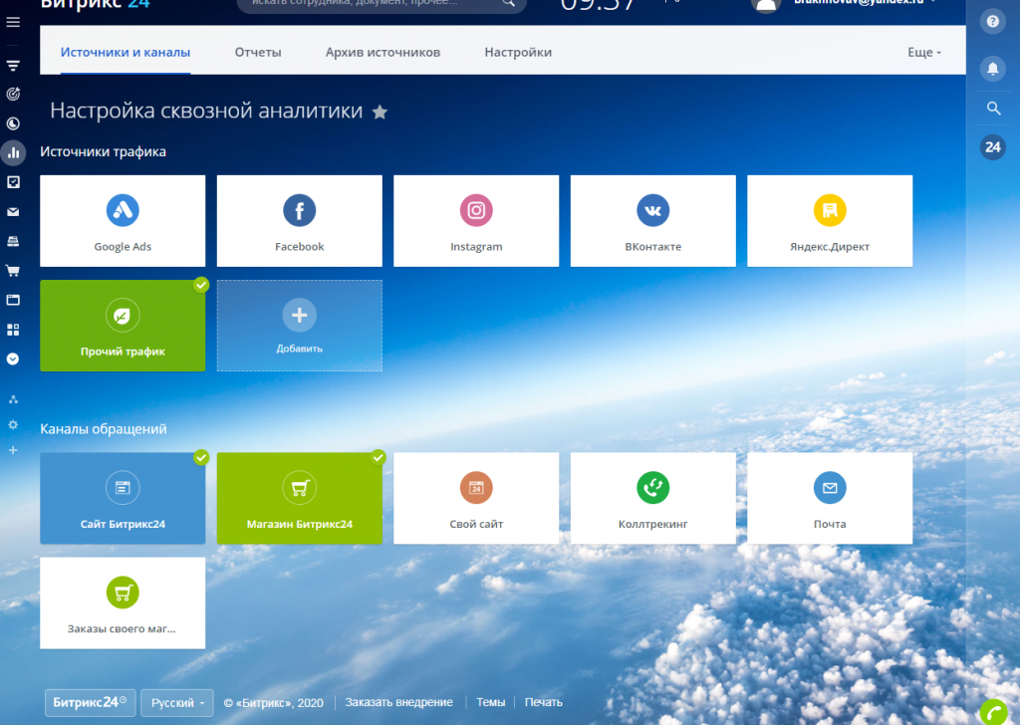
Task: Click the plus icon in left sidebar
Action: (13, 450)
